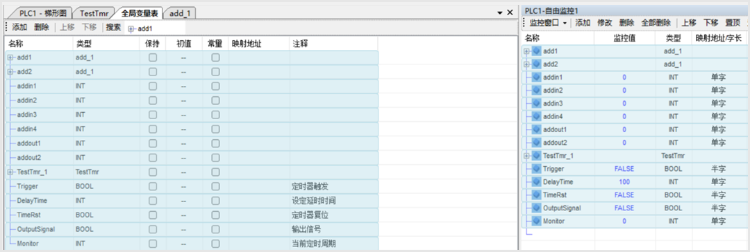Select the 设定延时时间 comment cell
750x252 pixels.
tap(333, 201)
